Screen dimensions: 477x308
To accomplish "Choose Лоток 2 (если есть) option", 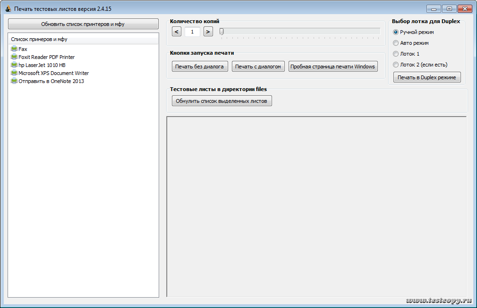I will coord(396,65).
